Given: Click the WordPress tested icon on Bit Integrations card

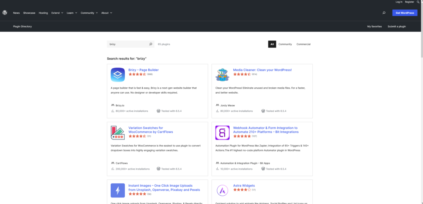Looking at the screenshot, I should (263, 168).
